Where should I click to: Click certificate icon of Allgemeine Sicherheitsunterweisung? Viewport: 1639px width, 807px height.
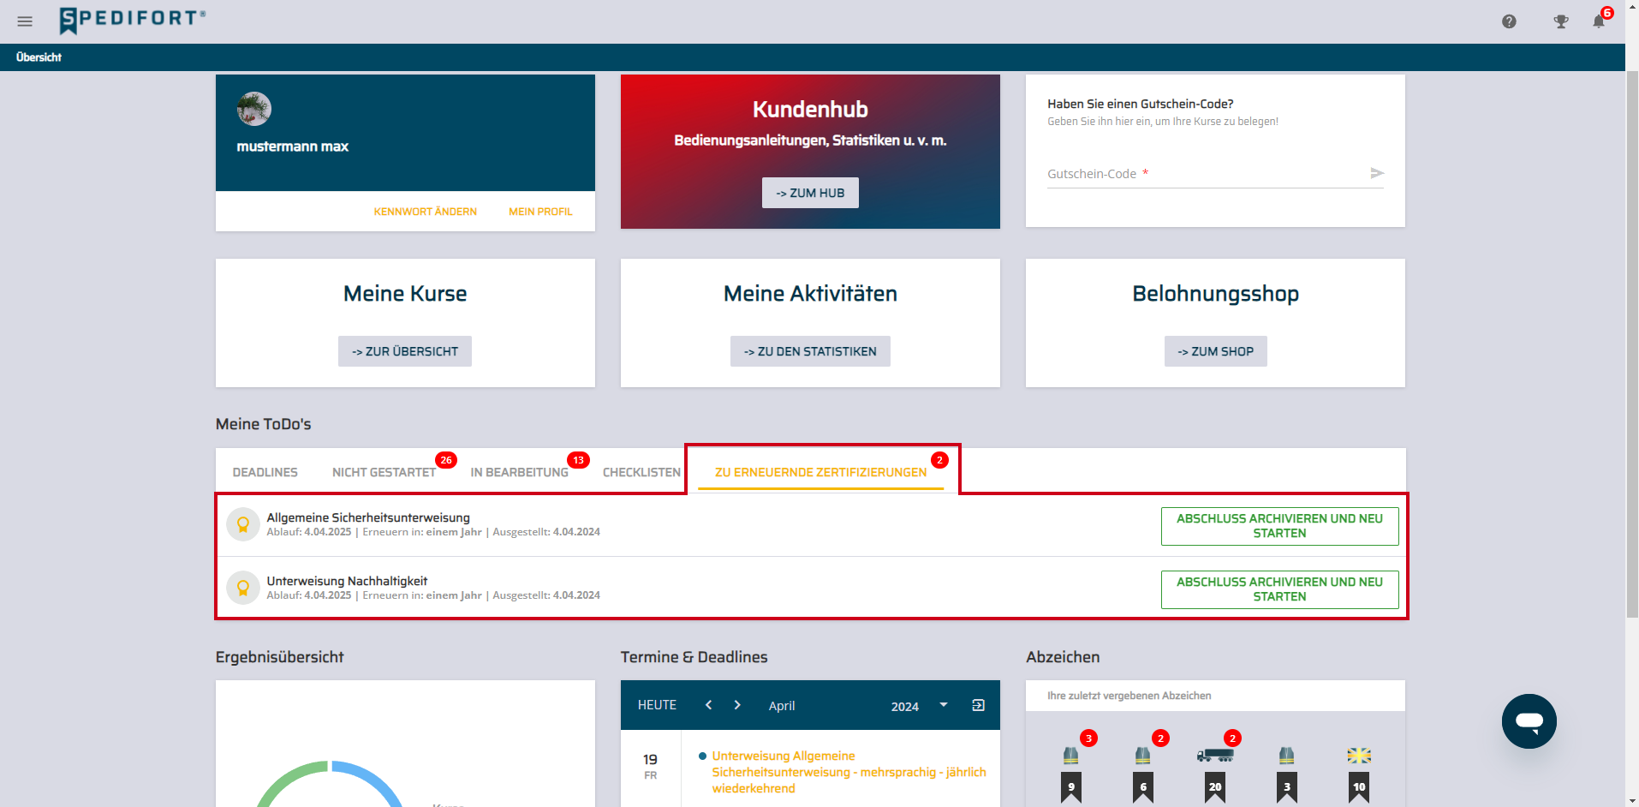point(243,524)
